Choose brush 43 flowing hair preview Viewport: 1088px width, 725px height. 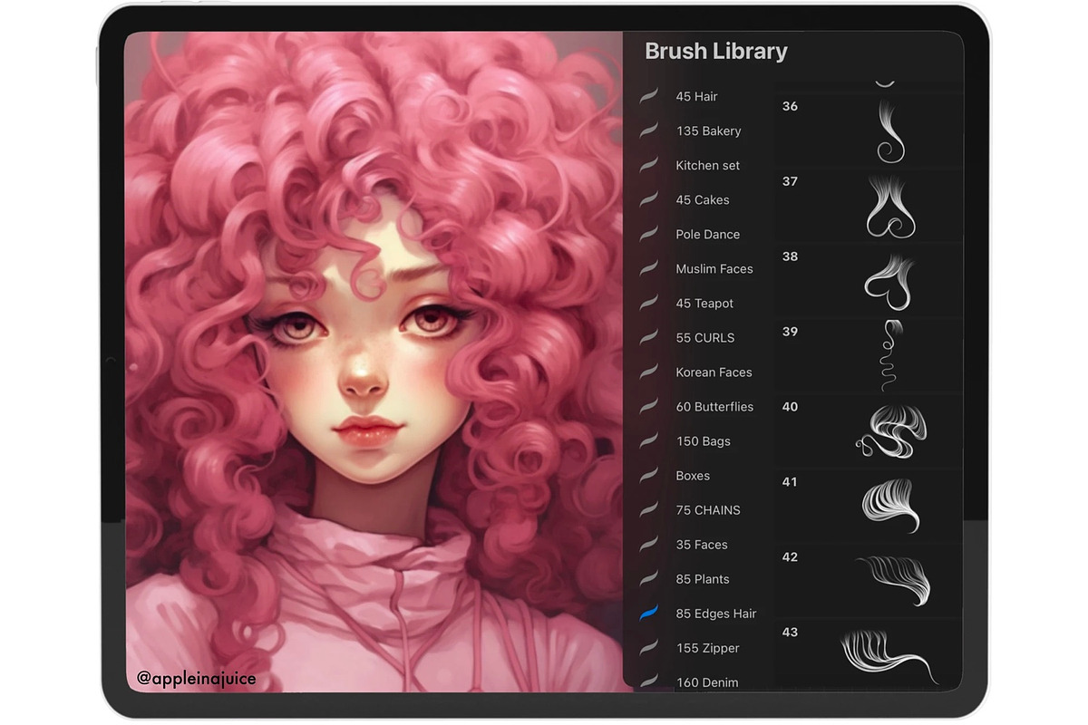tap(890, 656)
